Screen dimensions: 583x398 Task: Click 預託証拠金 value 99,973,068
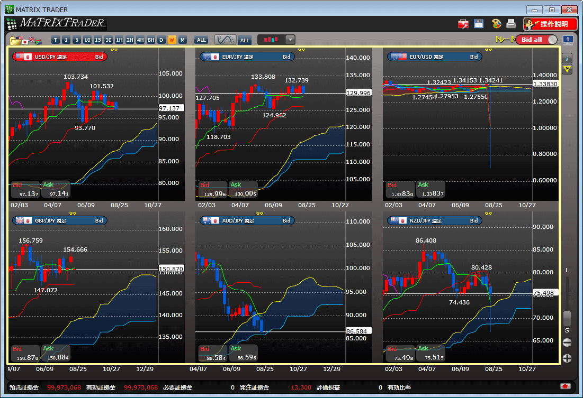coord(64,387)
